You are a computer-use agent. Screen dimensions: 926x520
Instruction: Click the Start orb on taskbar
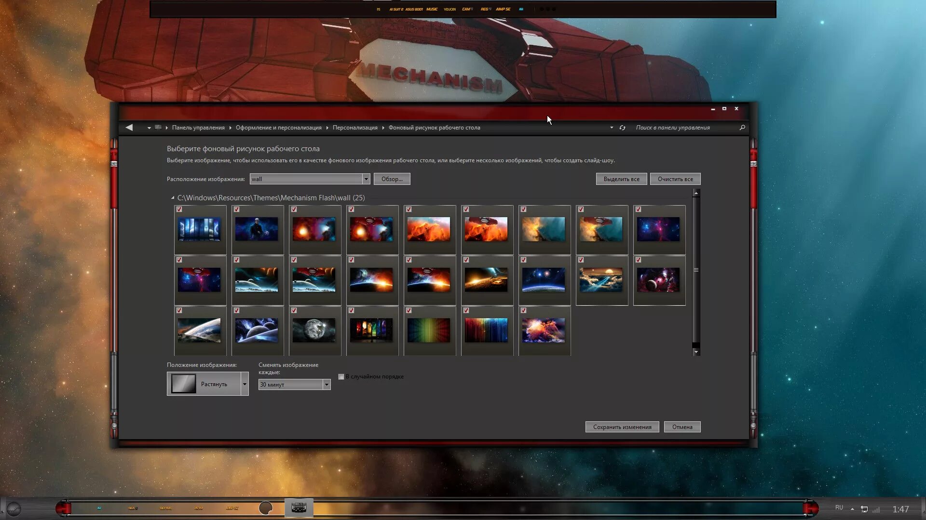click(x=14, y=509)
